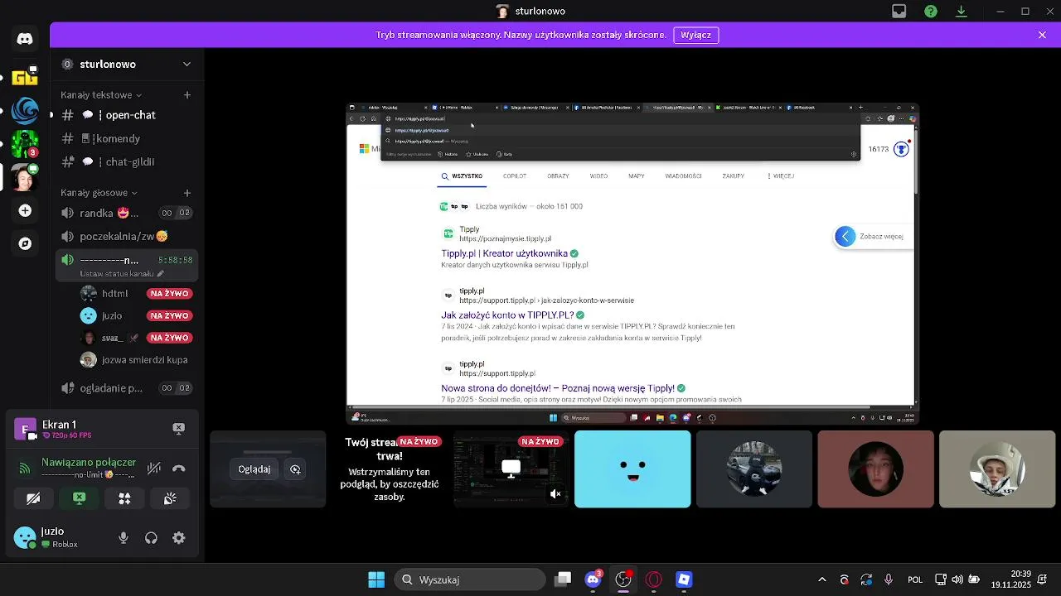Open Opera browser from taskbar
1061x596 pixels.
(654, 579)
